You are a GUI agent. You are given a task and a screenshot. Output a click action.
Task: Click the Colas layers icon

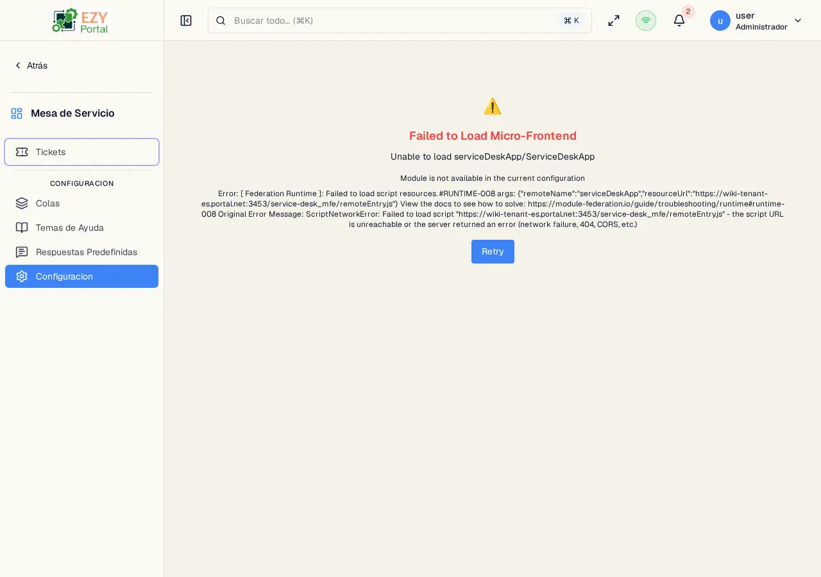[x=22, y=203]
